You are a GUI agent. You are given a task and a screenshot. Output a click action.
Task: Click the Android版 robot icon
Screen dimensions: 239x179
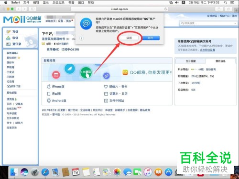[x=49, y=100]
